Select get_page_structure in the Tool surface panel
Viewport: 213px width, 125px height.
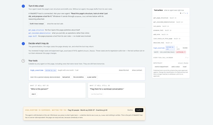pyautogui.click(x=161, y=18)
